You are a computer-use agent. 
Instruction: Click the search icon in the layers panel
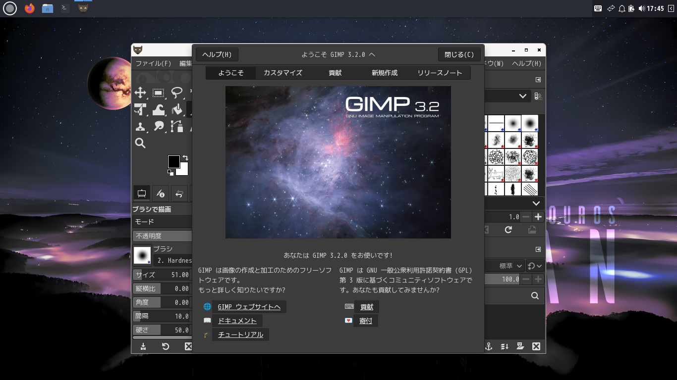535,296
